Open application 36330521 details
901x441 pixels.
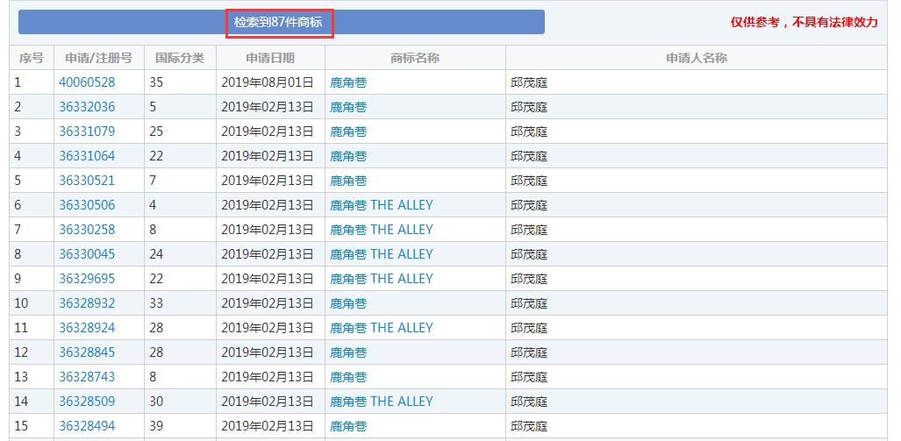pos(87,181)
